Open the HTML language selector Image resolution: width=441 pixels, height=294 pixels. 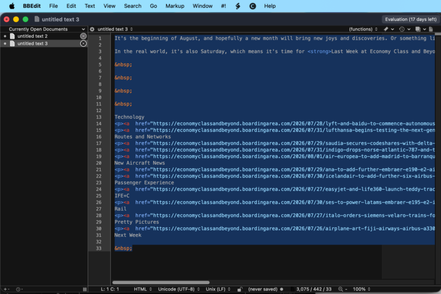pyautogui.click(x=143, y=289)
